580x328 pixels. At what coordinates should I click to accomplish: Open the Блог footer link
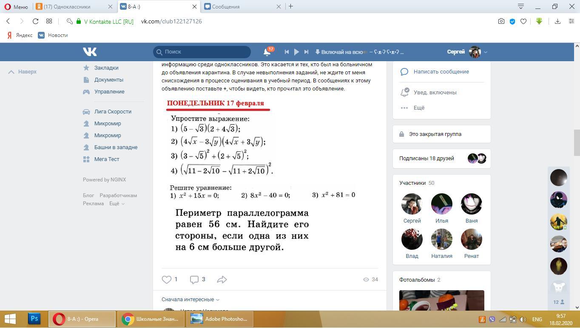(88, 195)
